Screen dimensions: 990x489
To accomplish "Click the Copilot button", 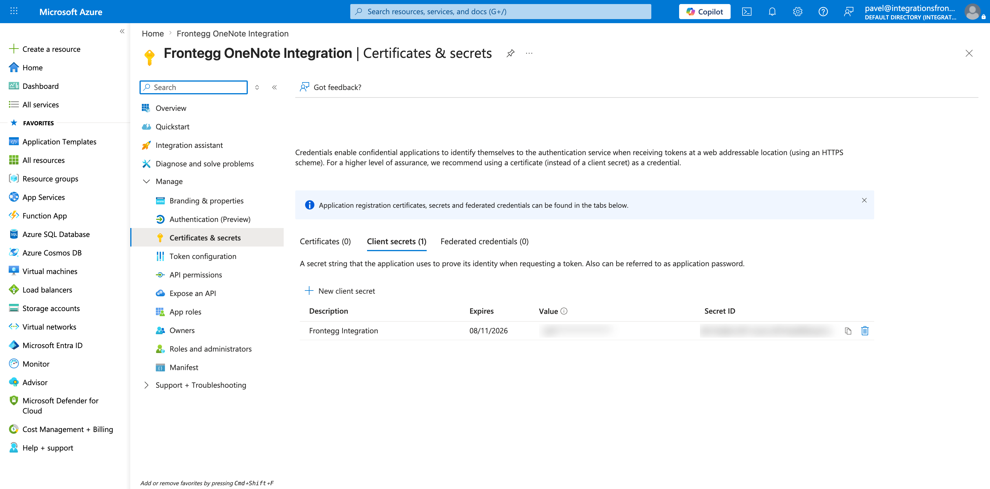I will 705,12.
